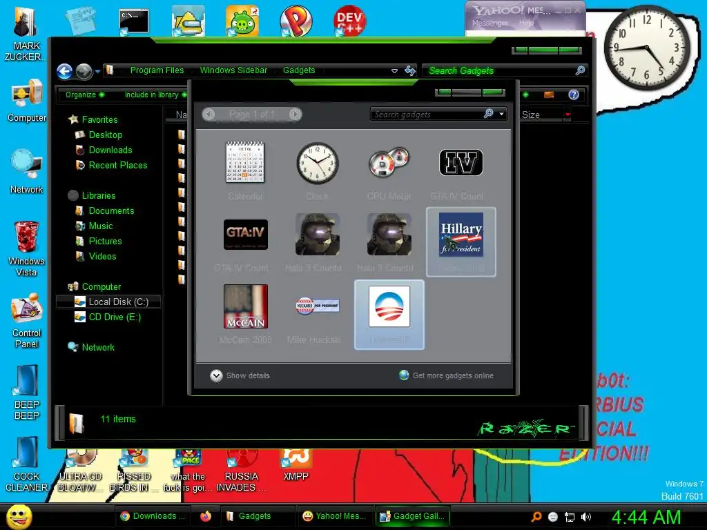Sort by the Size column
707x530 pixels.
coord(531,115)
